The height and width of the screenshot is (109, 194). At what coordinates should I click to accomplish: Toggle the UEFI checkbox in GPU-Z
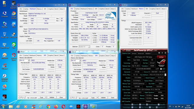(161, 69)
